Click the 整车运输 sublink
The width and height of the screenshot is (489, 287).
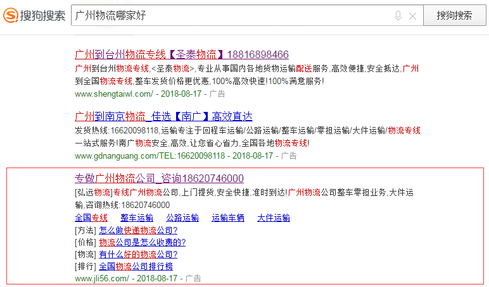click(137, 217)
